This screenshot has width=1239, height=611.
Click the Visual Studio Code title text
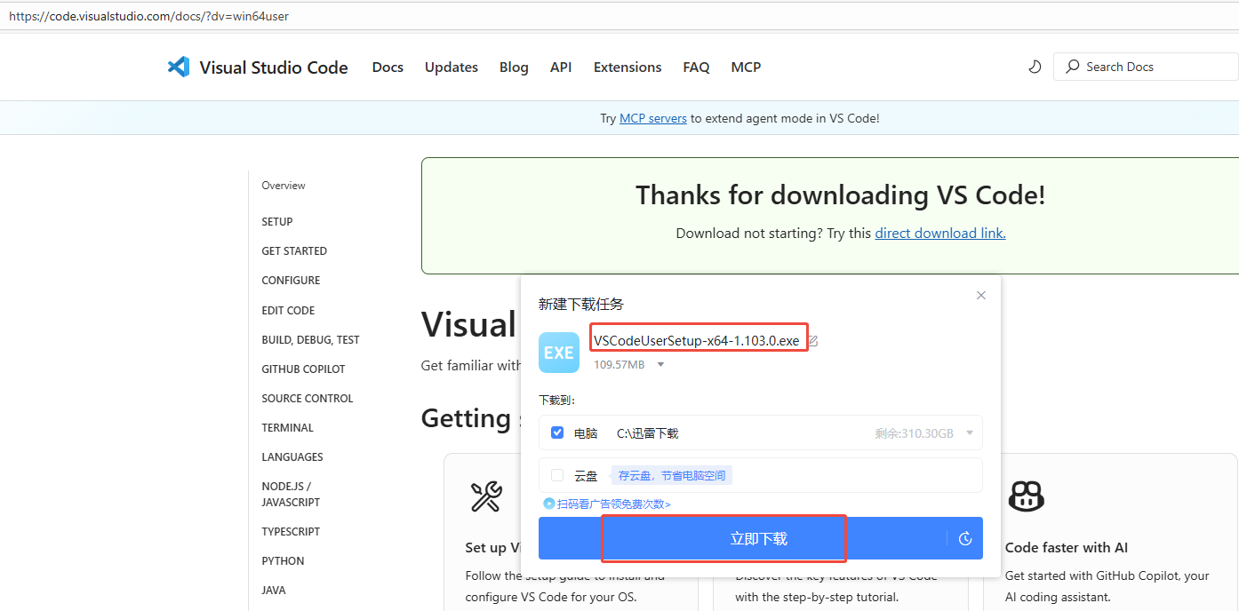(274, 67)
